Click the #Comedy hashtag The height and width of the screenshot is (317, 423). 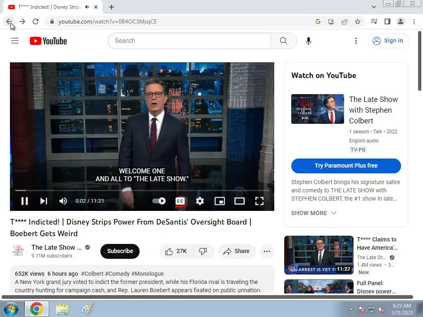(117, 274)
